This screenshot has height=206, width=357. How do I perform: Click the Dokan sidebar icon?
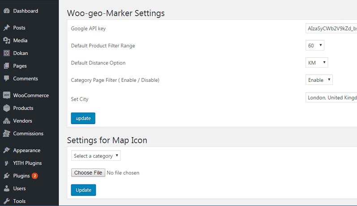point(7,53)
